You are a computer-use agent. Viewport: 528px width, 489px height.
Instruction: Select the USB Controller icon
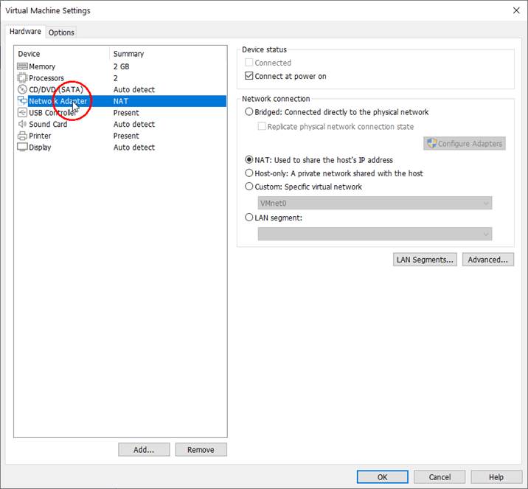(x=22, y=113)
